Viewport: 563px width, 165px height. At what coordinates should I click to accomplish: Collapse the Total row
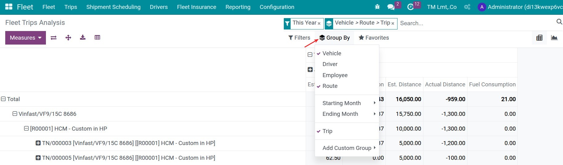[x=3, y=99]
